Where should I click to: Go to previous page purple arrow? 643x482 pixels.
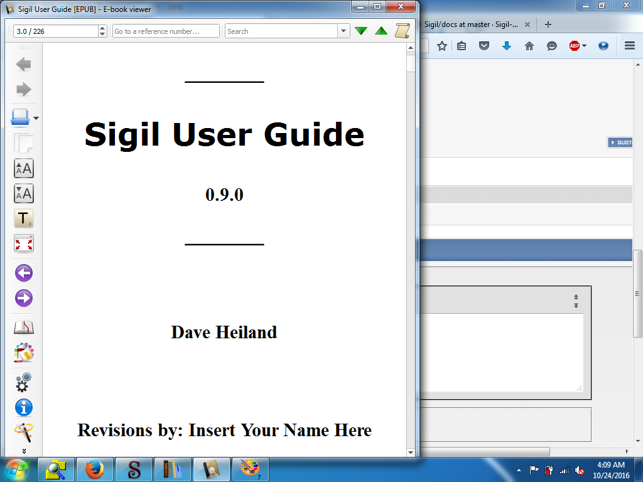pos(23,273)
